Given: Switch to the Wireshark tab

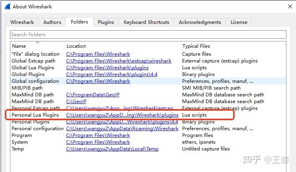Looking at the screenshot, I should (x=22, y=22).
